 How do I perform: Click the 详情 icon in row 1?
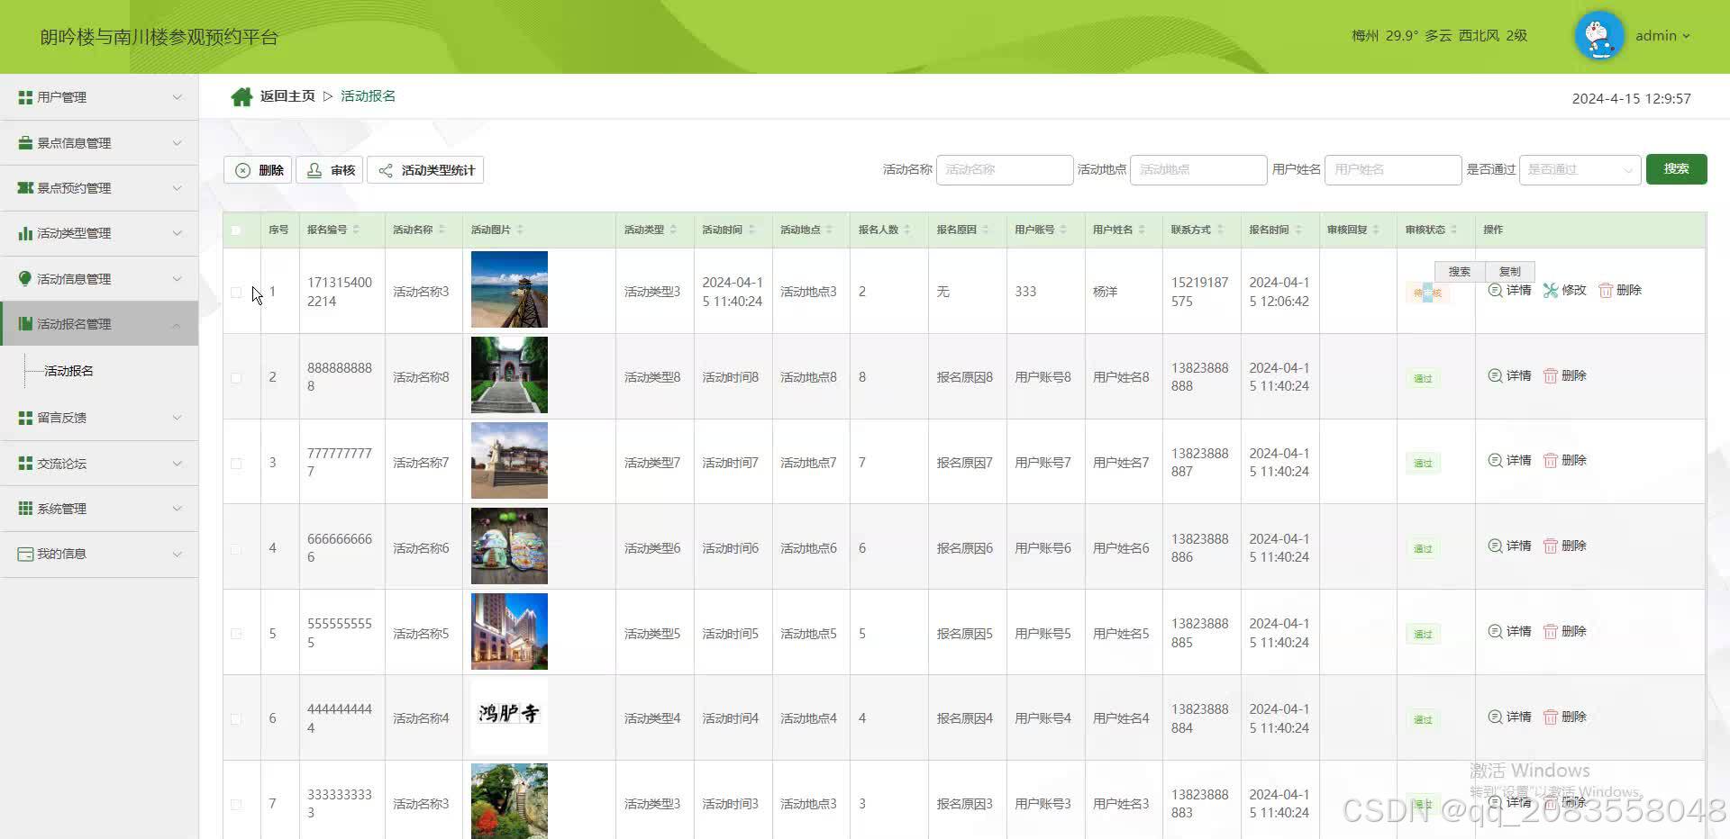tap(1495, 290)
